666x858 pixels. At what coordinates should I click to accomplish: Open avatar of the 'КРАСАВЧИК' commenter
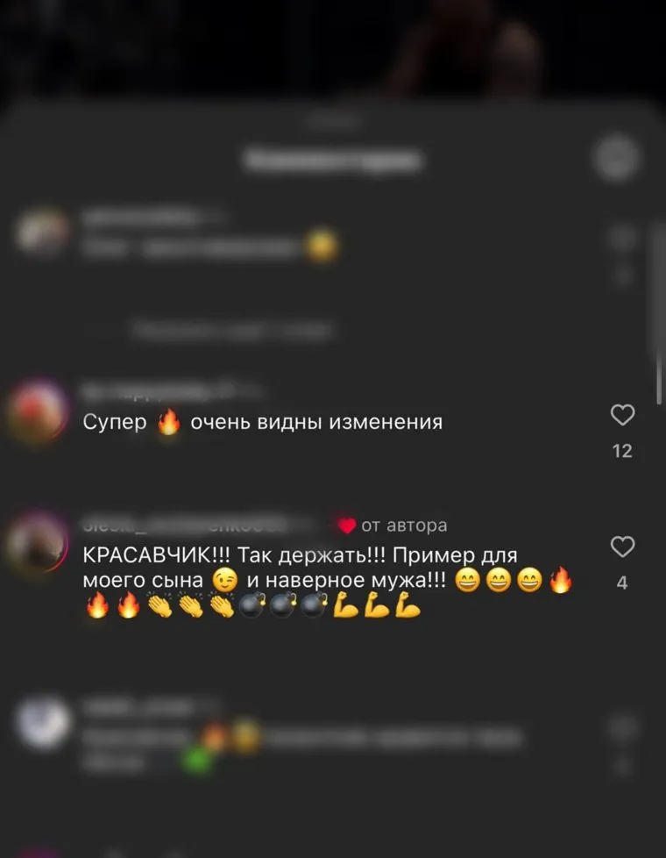(37, 542)
